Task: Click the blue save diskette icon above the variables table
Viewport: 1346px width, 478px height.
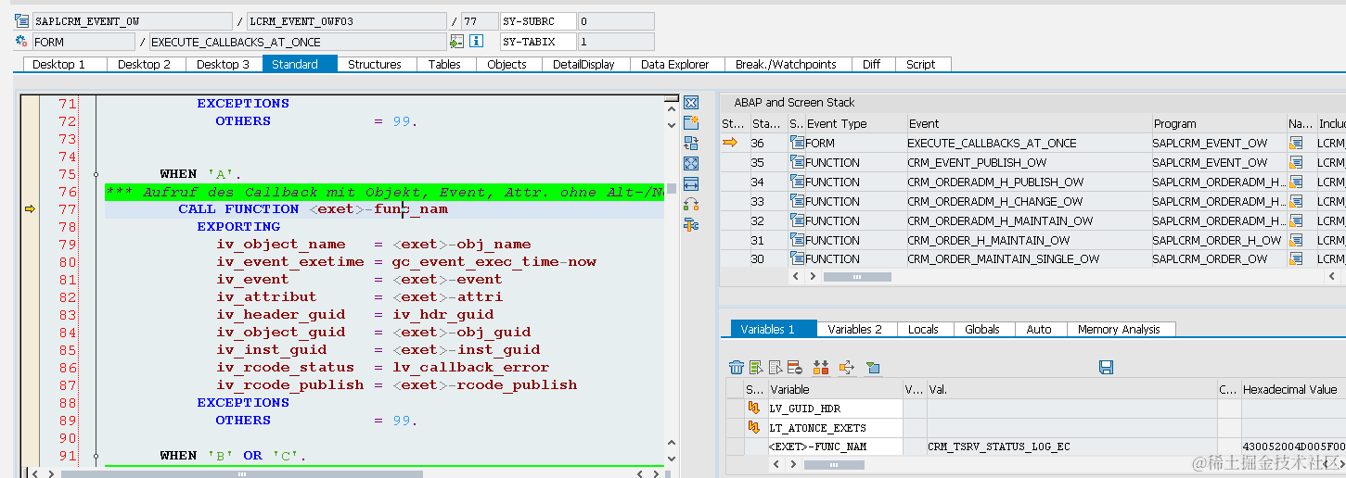Action: click(x=1106, y=368)
